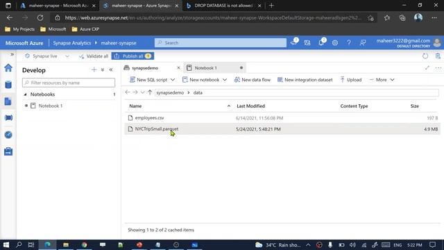The image size is (444, 250).
Task: Switch to the Notebook 1 tab
Action: (x=206, y=68)
